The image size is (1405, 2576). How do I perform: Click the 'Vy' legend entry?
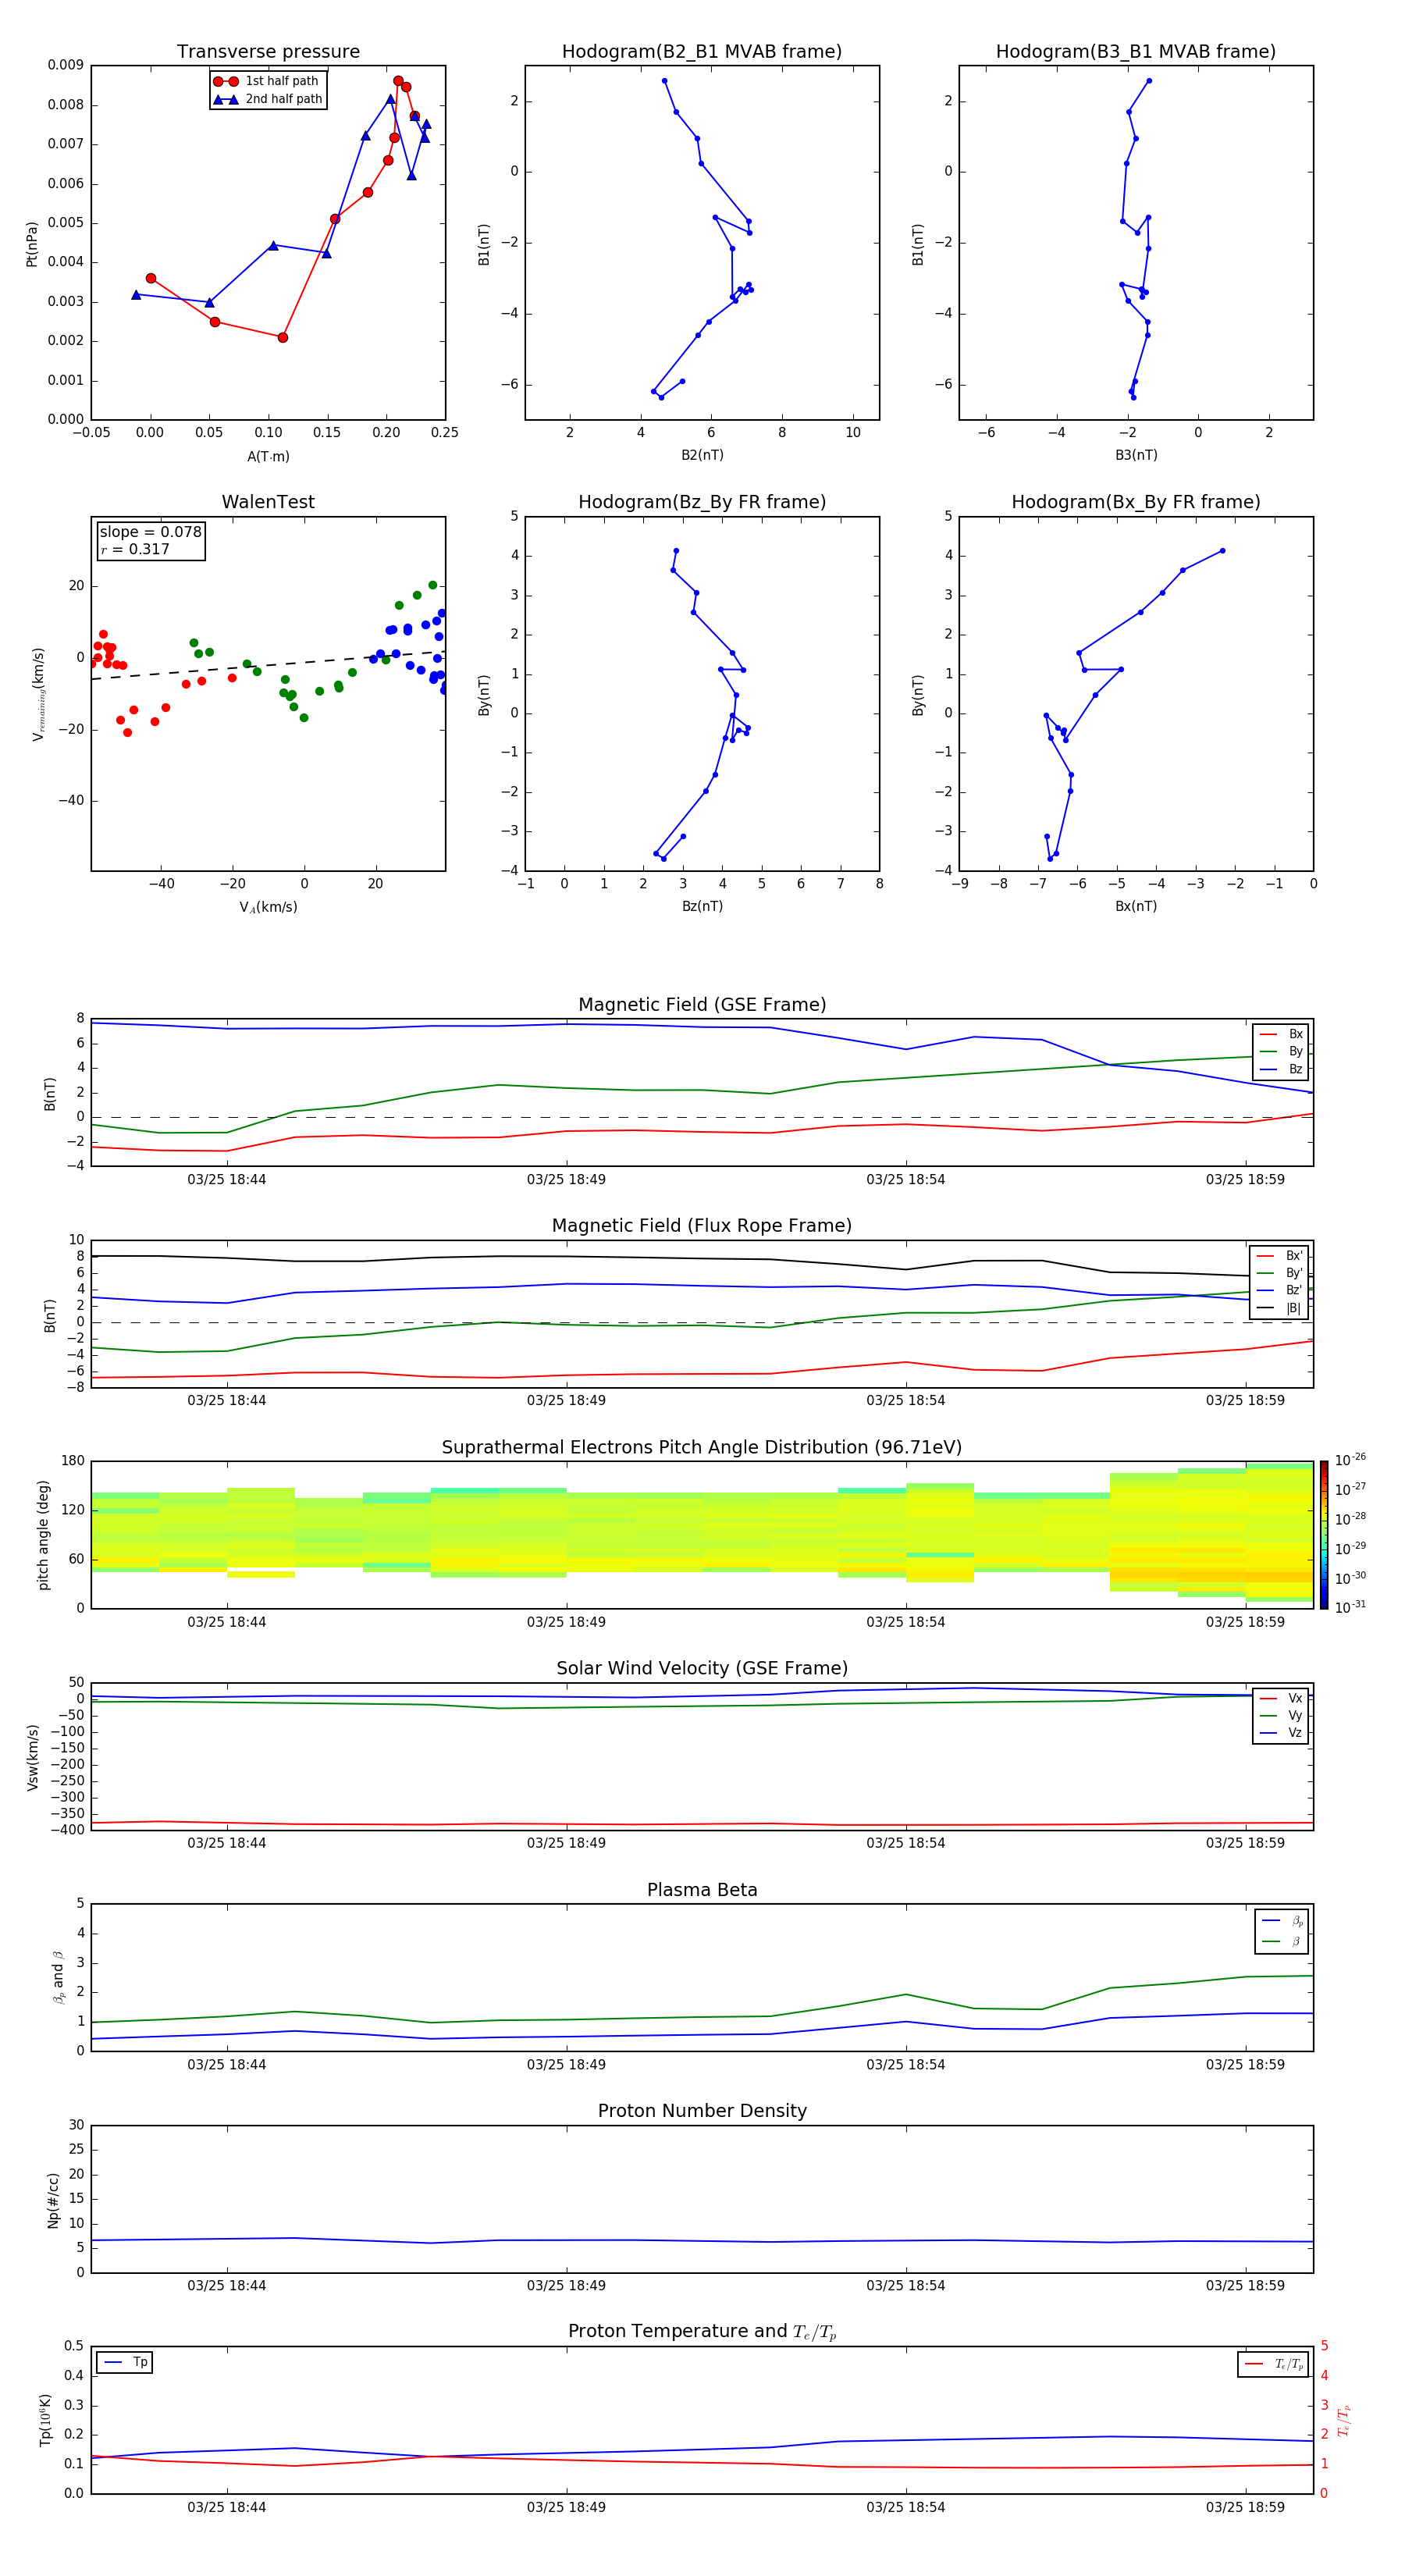tap(1281, 1715)
